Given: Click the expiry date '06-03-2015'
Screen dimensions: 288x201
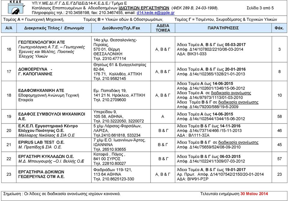Looking at the screenshot, I should point(230,157).
